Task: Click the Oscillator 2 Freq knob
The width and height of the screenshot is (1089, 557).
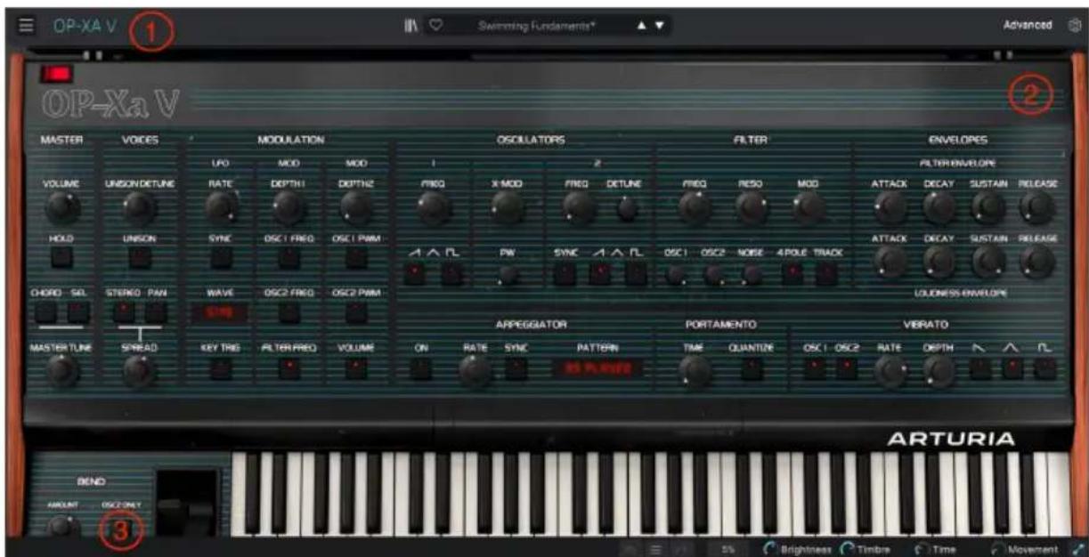Action: (x=579, y=207)
